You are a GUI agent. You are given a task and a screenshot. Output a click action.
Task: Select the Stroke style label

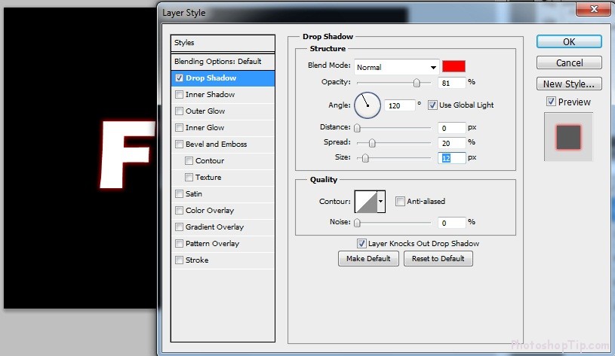(x=197, y=260)
